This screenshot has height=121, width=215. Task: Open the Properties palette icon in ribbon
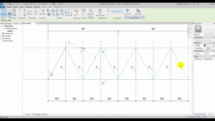pyautogui.click(x=10, y=14)
